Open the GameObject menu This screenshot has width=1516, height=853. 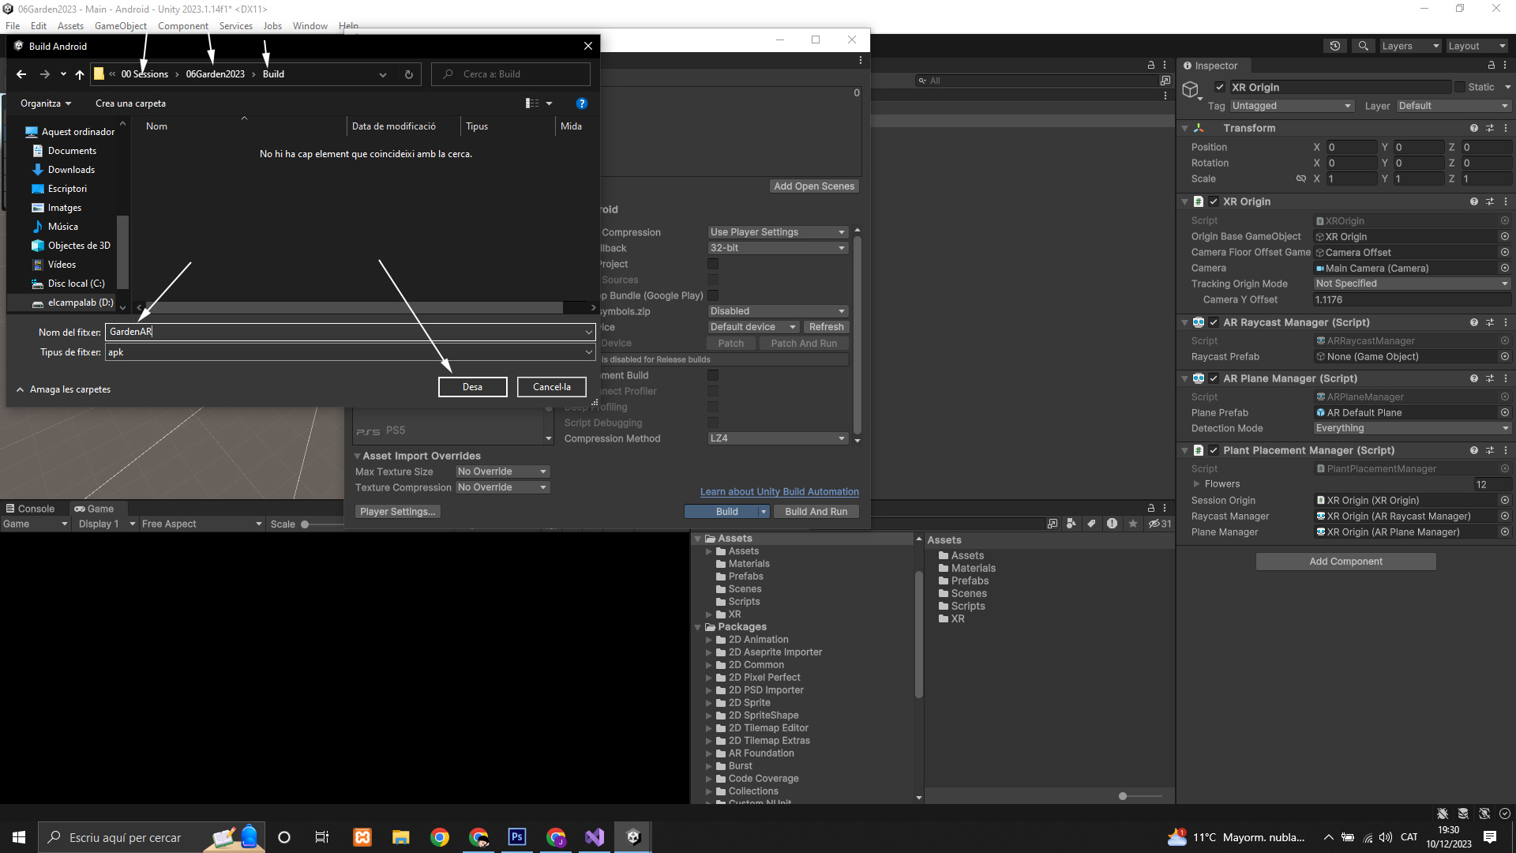[120, 26]
